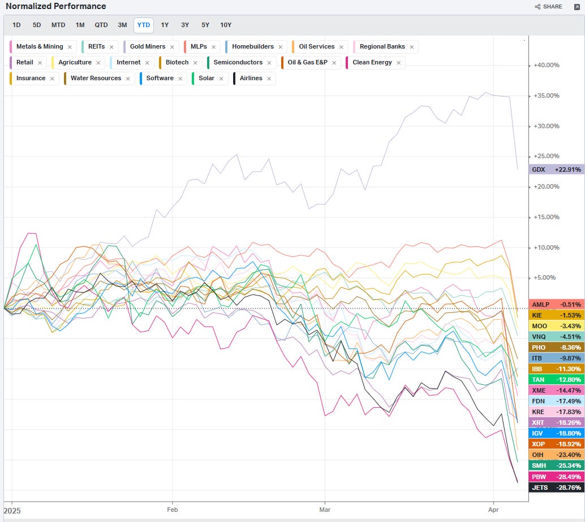
Task: Click the AMLP -0.51% value tag
Action: tap(556, 304)
